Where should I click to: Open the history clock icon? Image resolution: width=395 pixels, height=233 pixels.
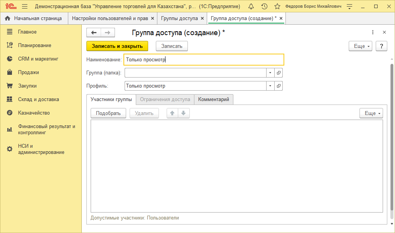(264, 7)
